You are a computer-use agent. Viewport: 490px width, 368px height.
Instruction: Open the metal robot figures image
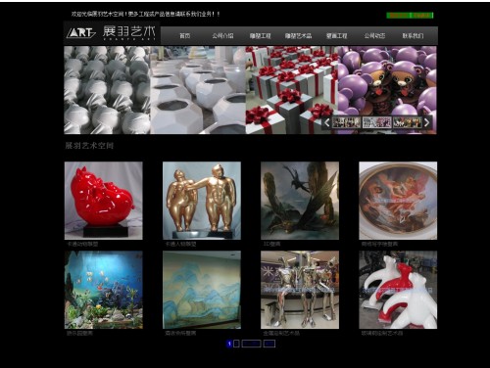click(300, 290)
